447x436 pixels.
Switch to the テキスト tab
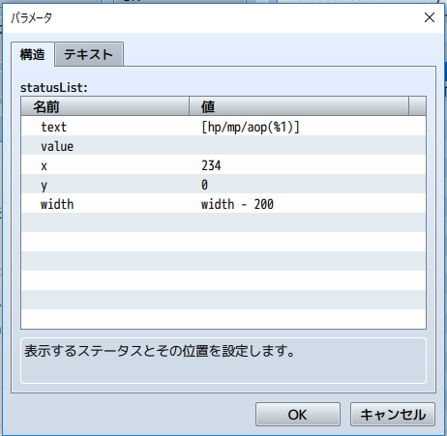click(x=88, y=54)
